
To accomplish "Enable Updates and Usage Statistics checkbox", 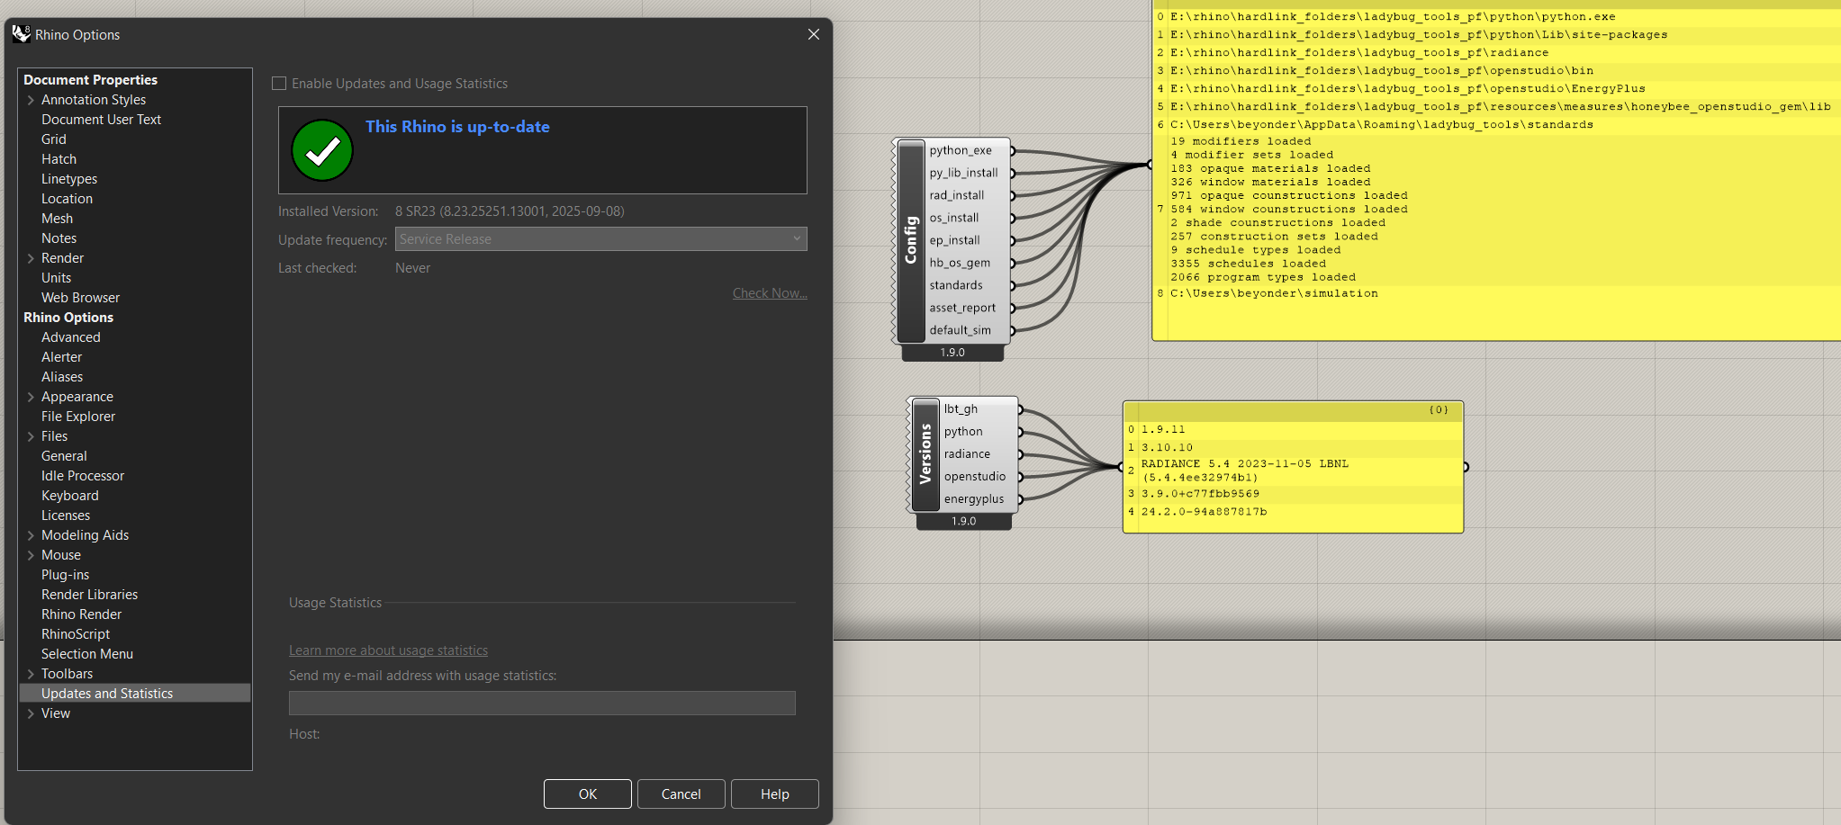I will coord(280,84).
